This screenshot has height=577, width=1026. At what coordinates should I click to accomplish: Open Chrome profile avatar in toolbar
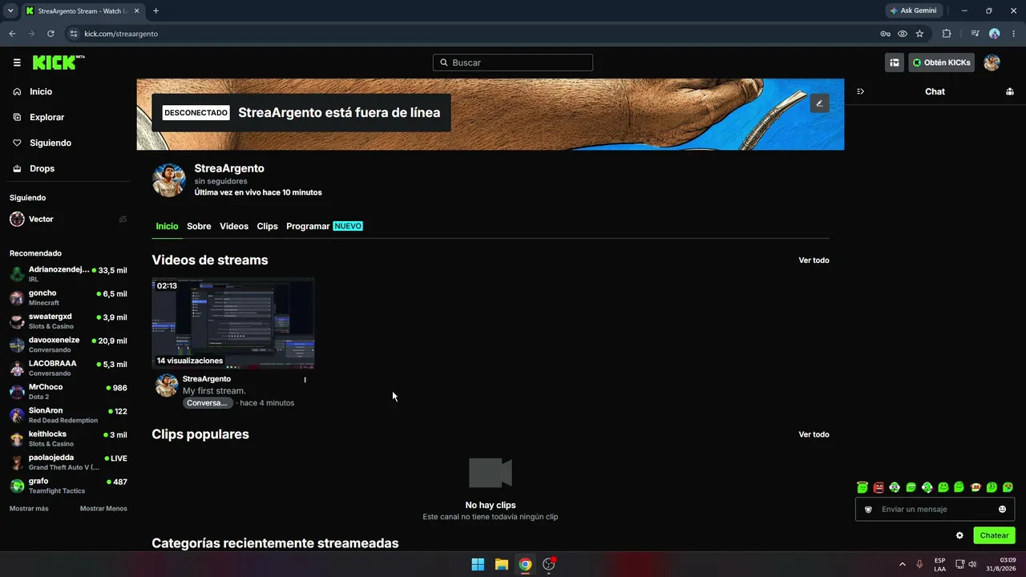click(995, 34)
